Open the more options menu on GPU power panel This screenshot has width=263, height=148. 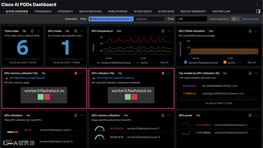point(256,115)
